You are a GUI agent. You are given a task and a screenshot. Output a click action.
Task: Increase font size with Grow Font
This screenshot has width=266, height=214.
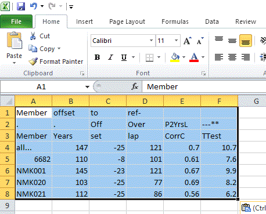188,41
